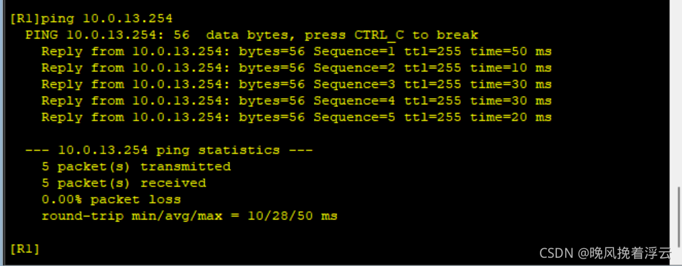Click the time=20 ms value

(511, 117)
